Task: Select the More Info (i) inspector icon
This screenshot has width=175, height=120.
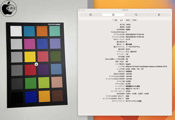Action: pos(113,15)
